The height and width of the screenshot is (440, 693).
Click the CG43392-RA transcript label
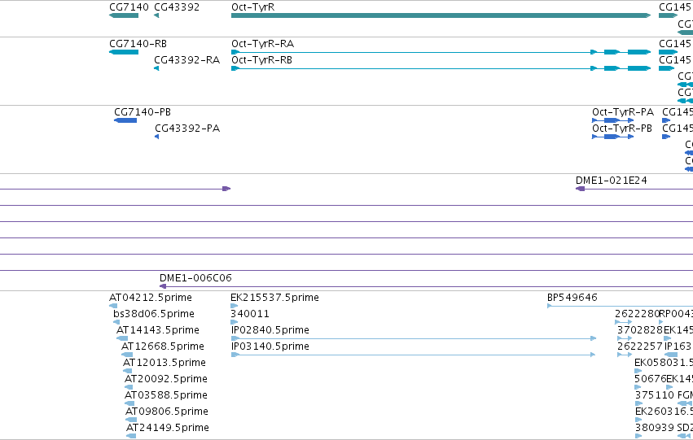[x=187, y=60]
